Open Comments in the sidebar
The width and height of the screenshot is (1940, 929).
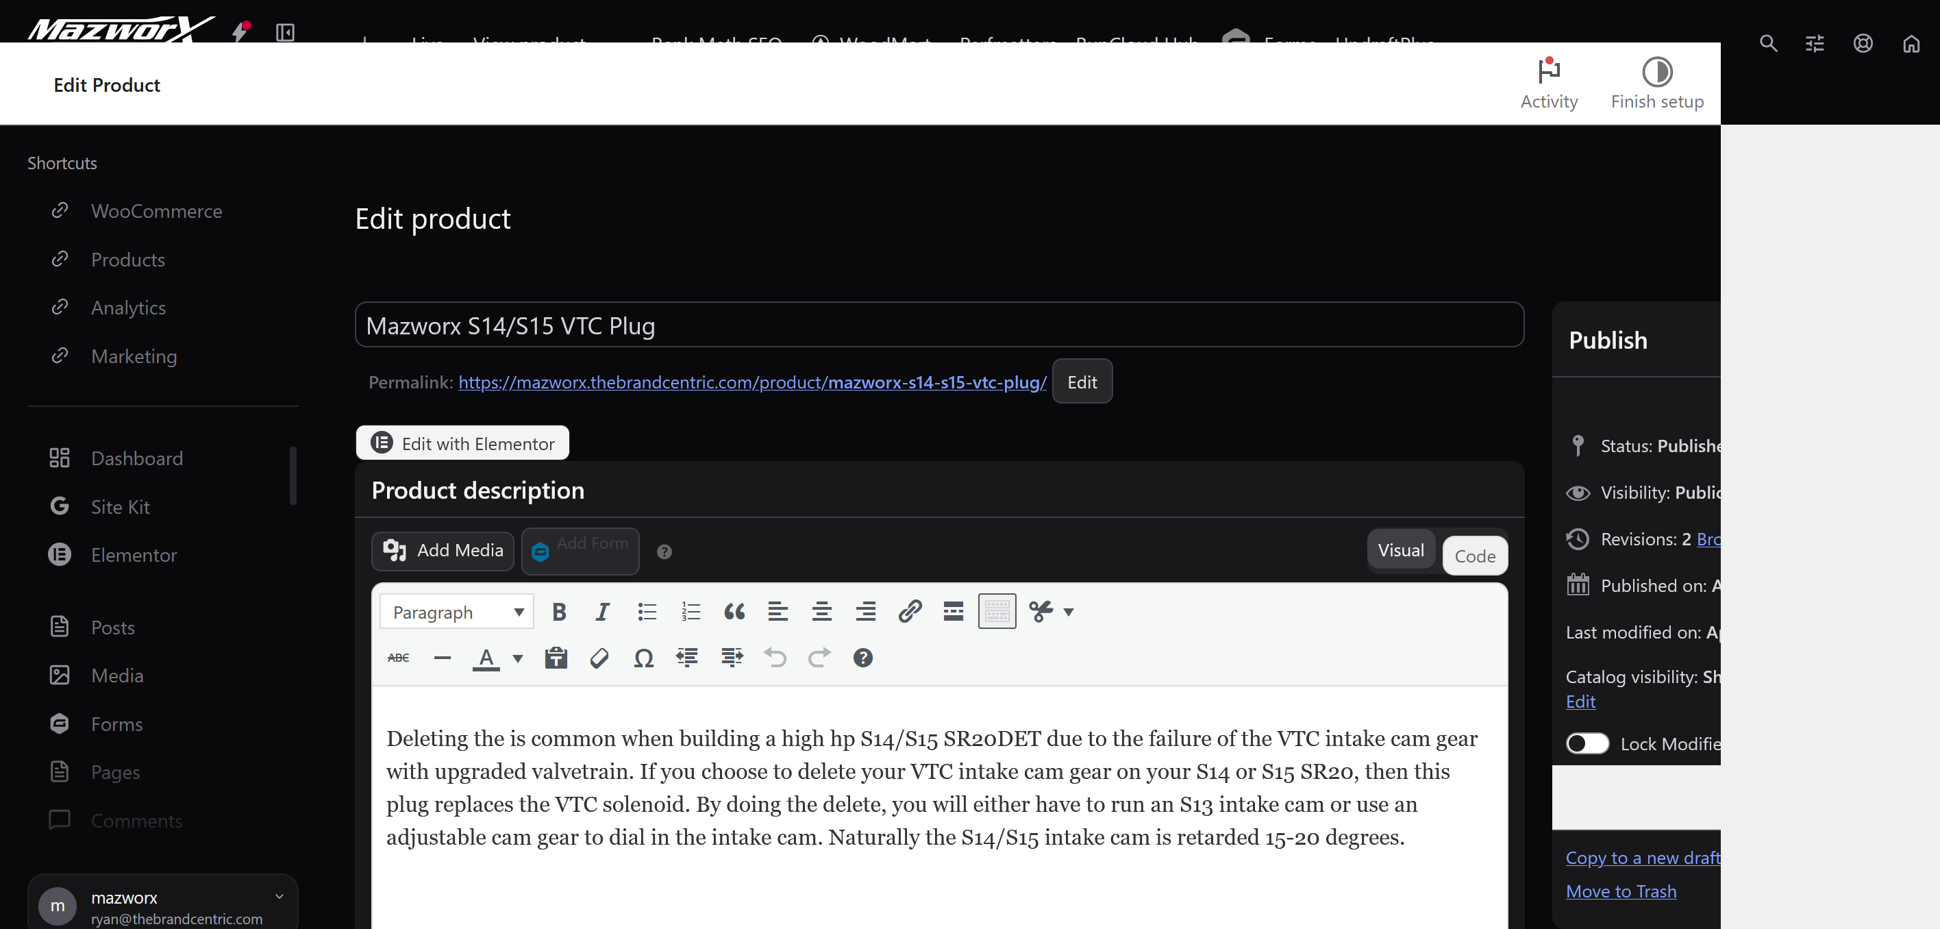tap(136, 820)
